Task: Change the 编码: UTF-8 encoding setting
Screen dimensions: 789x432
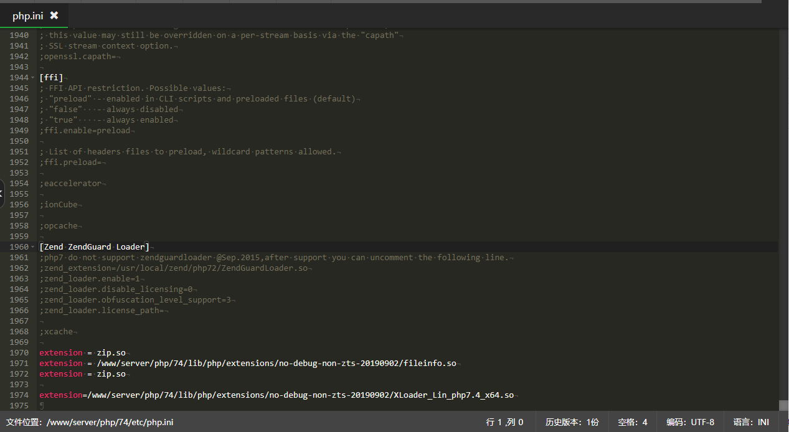Action: point(690,422)
